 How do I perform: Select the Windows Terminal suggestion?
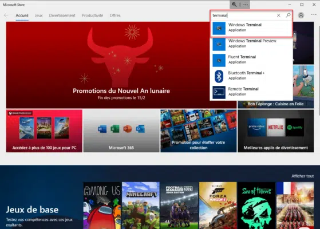[x=251, y=28]
